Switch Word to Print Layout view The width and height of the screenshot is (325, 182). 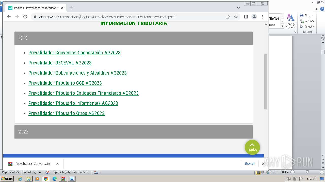tap(258, 172)
